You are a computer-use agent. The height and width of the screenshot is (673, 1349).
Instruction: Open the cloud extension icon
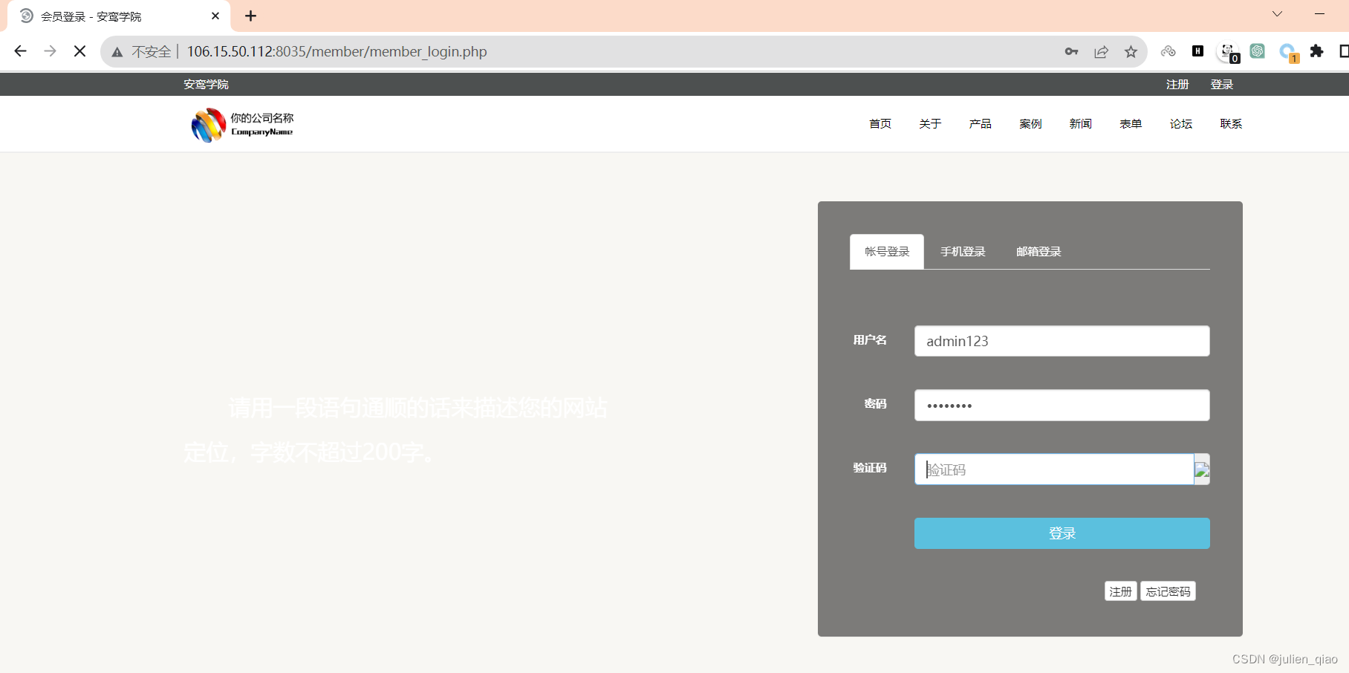[x=1168, y=51]
